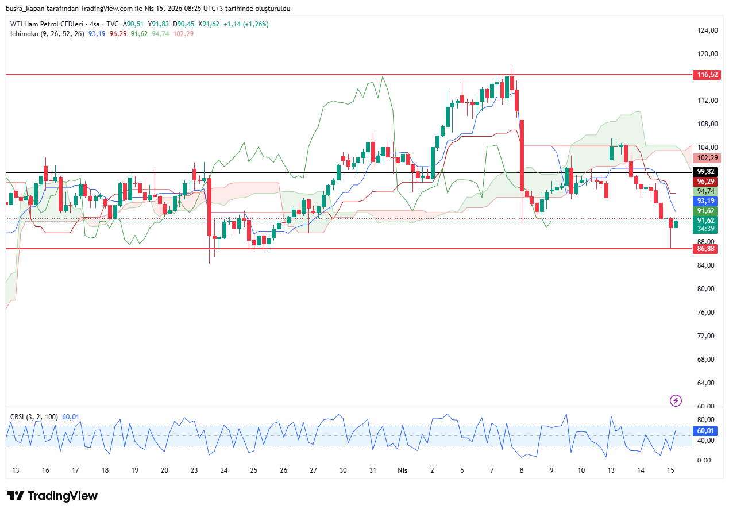Click the red 86,88 support price label
The image size is (729, 513).
click(707, 249)
